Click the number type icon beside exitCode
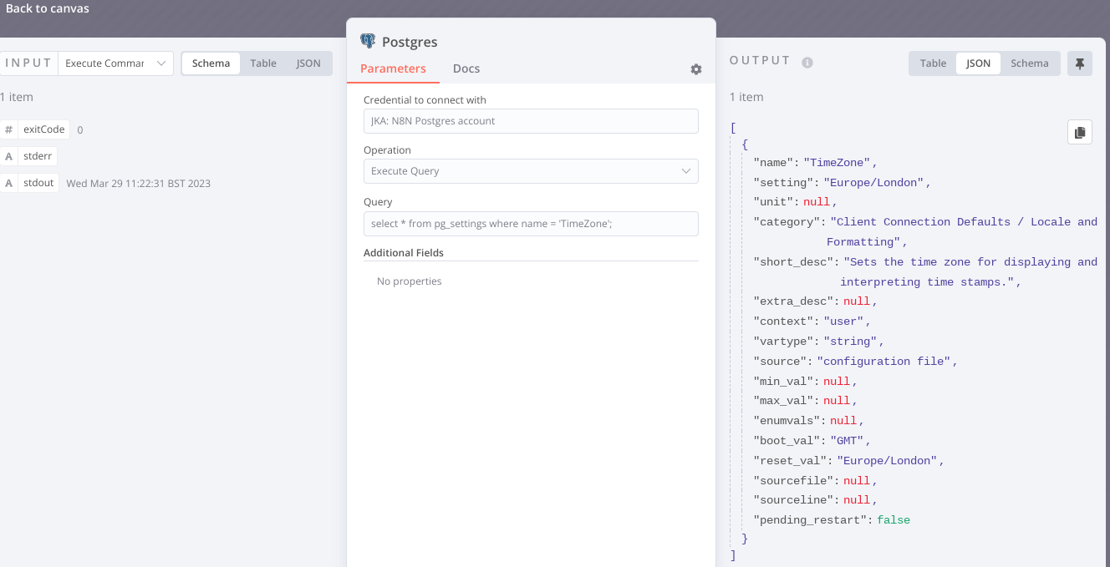The height and width of the screenshot is (567, 1110). (x=8, y=129)
